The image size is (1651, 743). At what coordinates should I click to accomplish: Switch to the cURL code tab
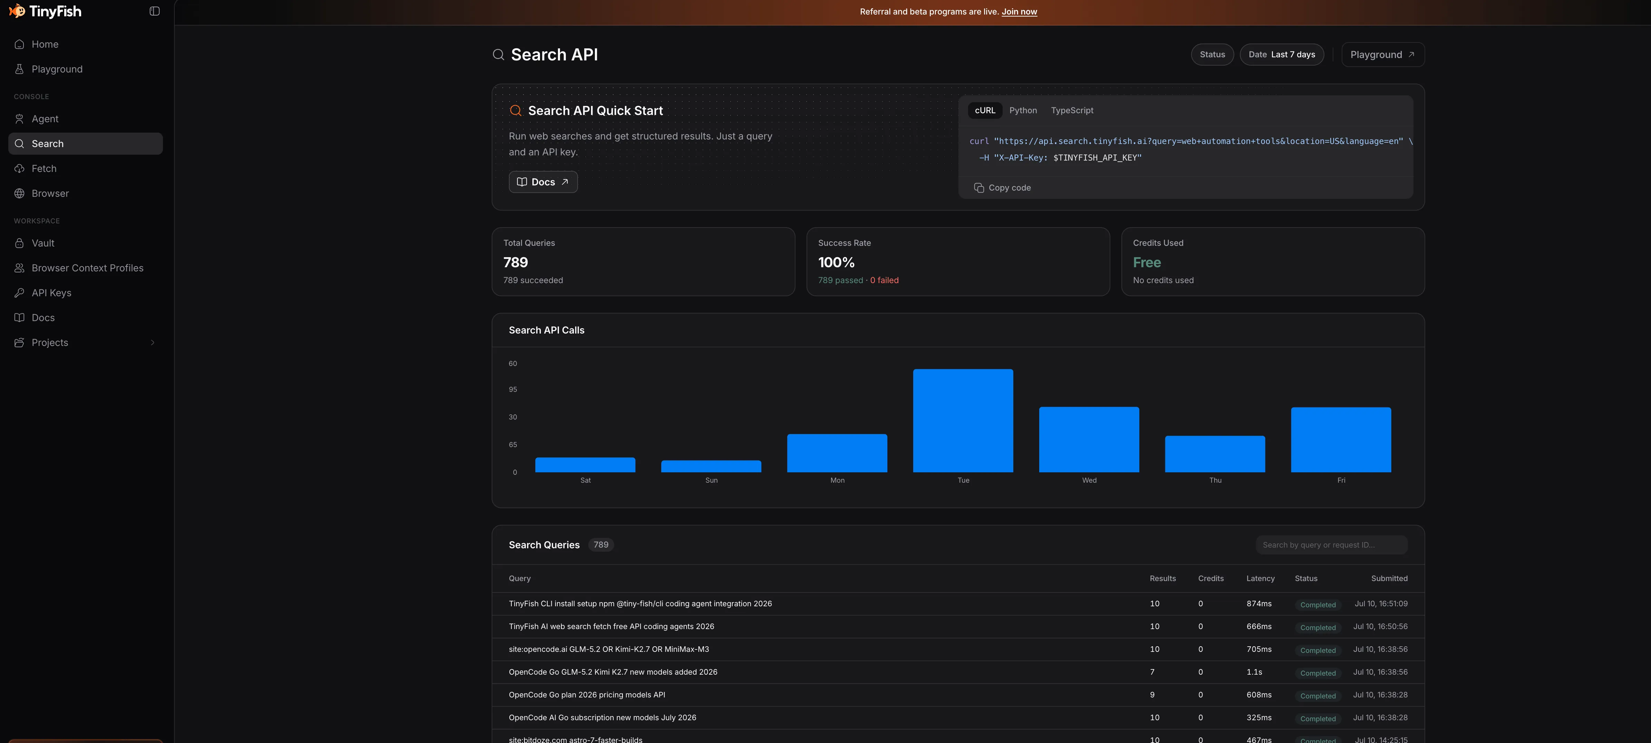point(984,110)
